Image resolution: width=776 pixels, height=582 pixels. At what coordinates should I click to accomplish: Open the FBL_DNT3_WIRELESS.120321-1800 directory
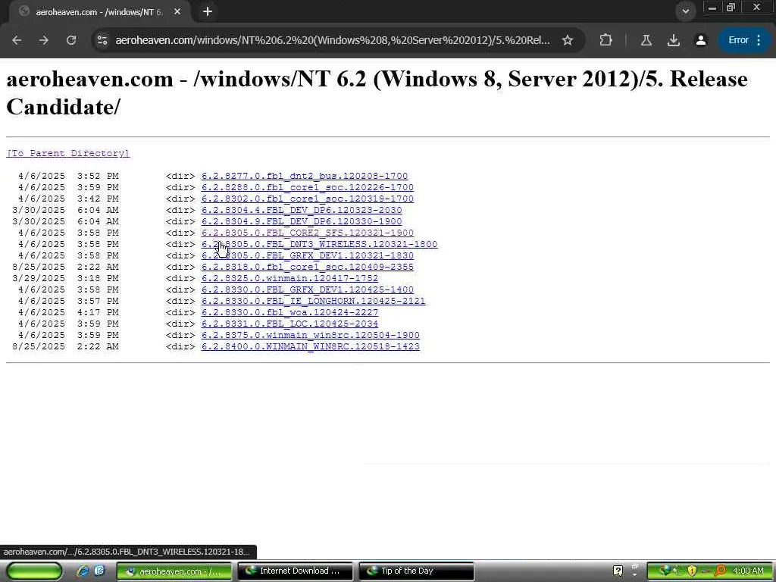[319, 244]
